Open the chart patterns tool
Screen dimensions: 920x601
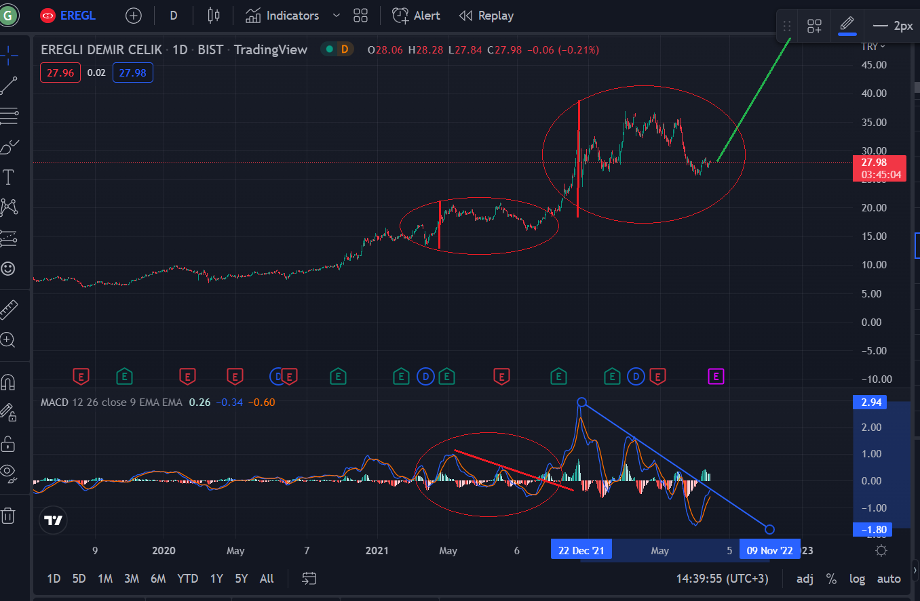click(x=9, y=207)
